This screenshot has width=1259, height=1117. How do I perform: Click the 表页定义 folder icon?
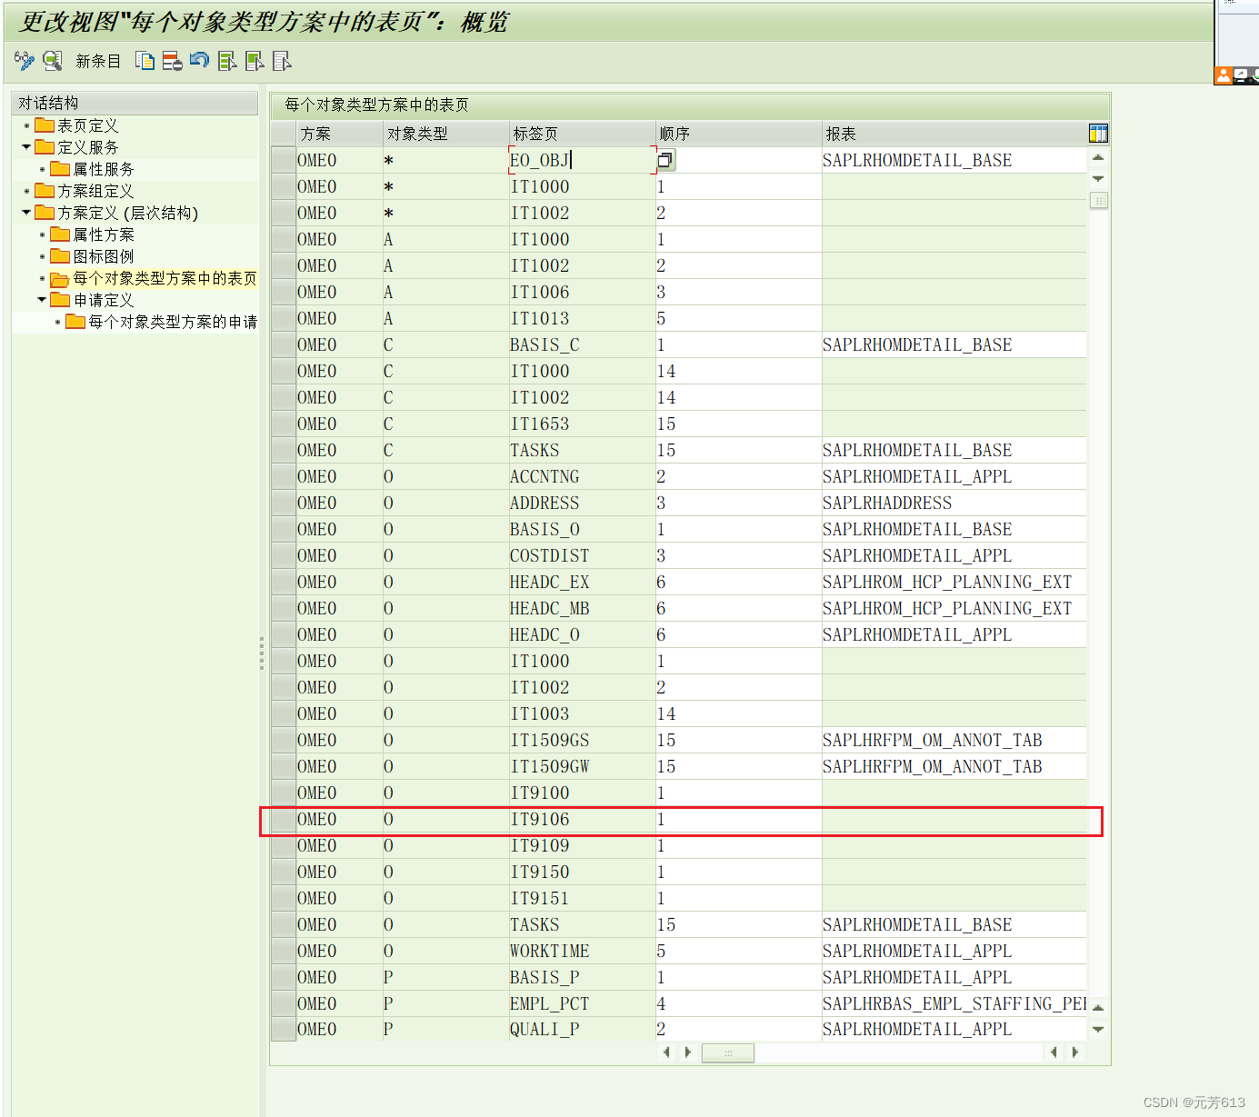point(45,125)
